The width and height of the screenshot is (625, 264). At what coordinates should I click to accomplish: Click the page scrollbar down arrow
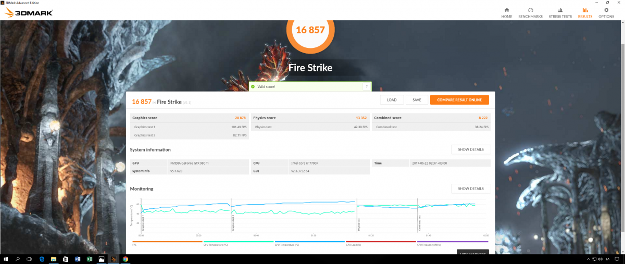point(622,251)
